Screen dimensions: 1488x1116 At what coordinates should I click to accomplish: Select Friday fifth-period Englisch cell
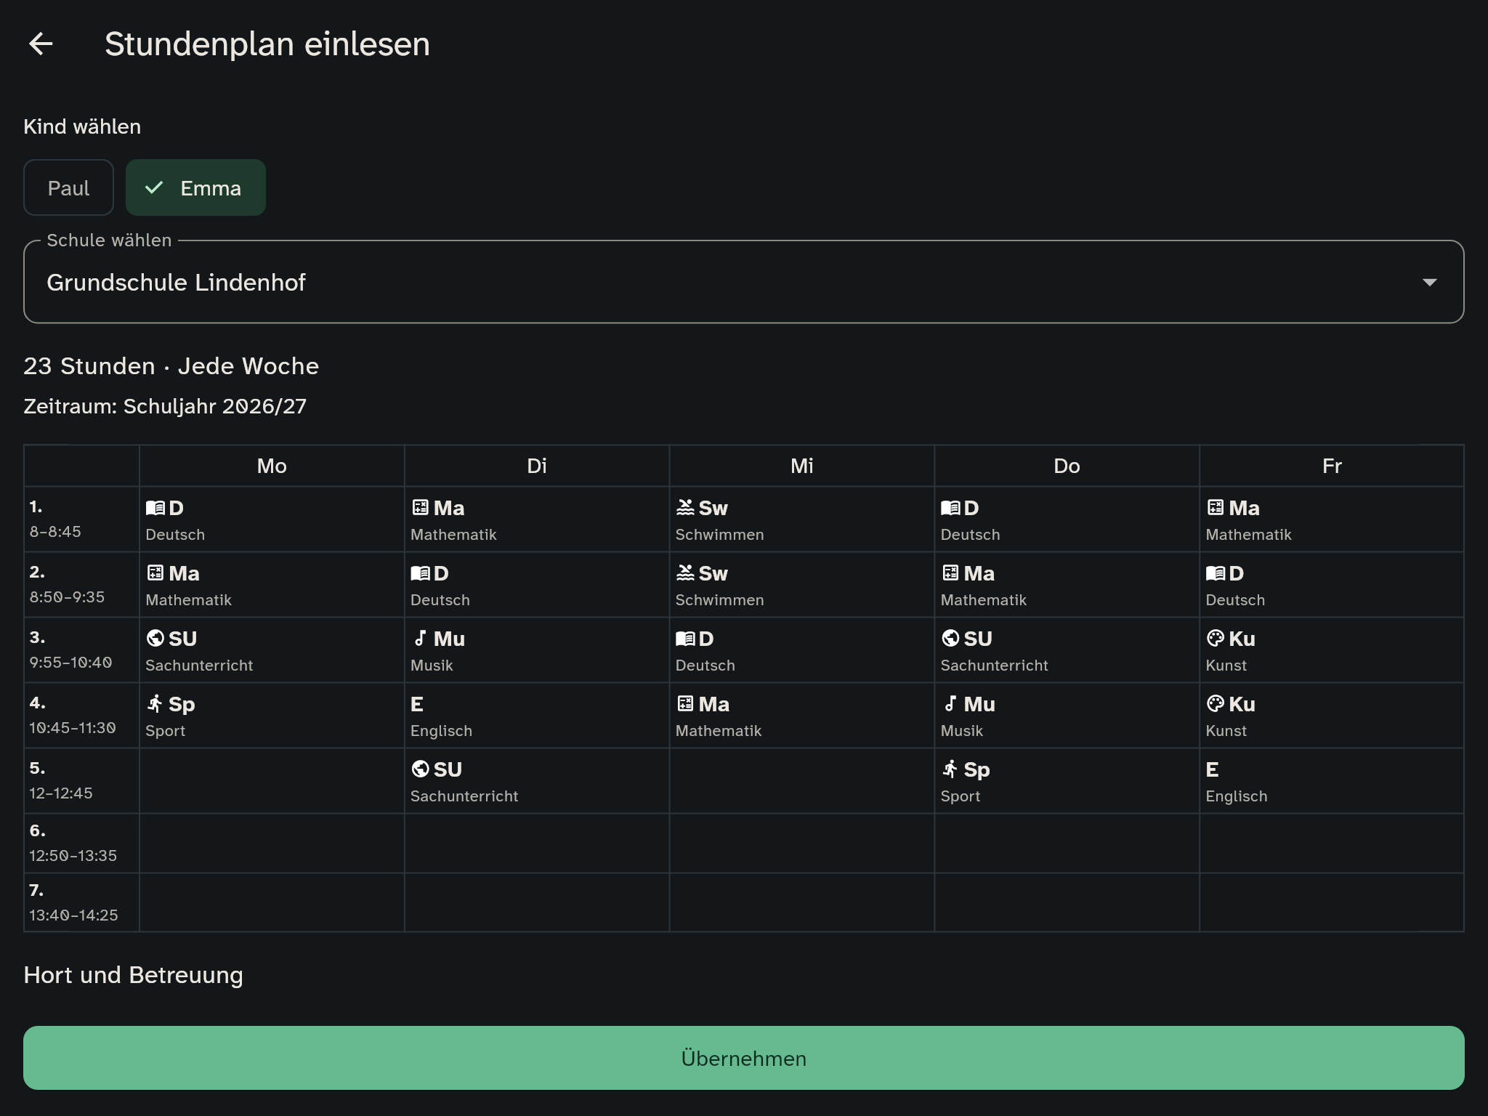pyautogui.click(x=1332, y=781)
